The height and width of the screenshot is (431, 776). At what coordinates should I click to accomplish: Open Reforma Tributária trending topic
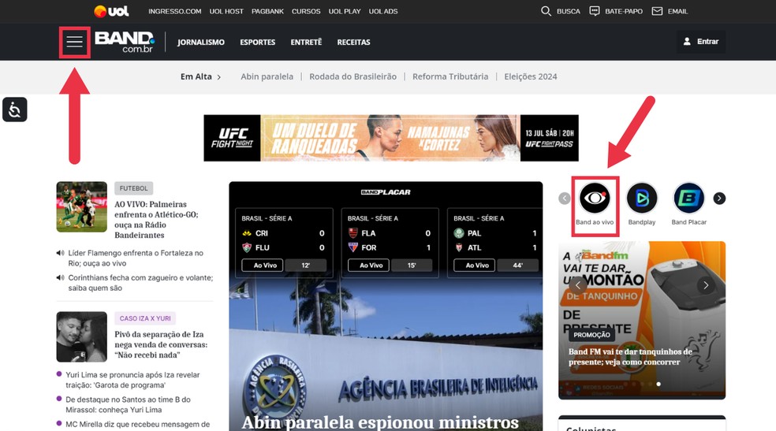click(450, 76)
